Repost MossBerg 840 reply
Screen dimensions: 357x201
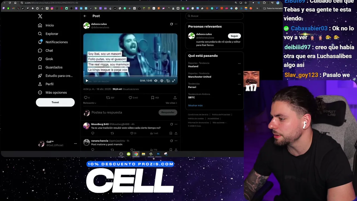coord(112,133)
